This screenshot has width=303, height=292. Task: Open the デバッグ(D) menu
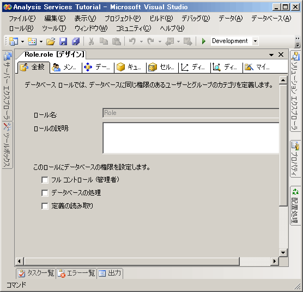click(x=196, y=19)
